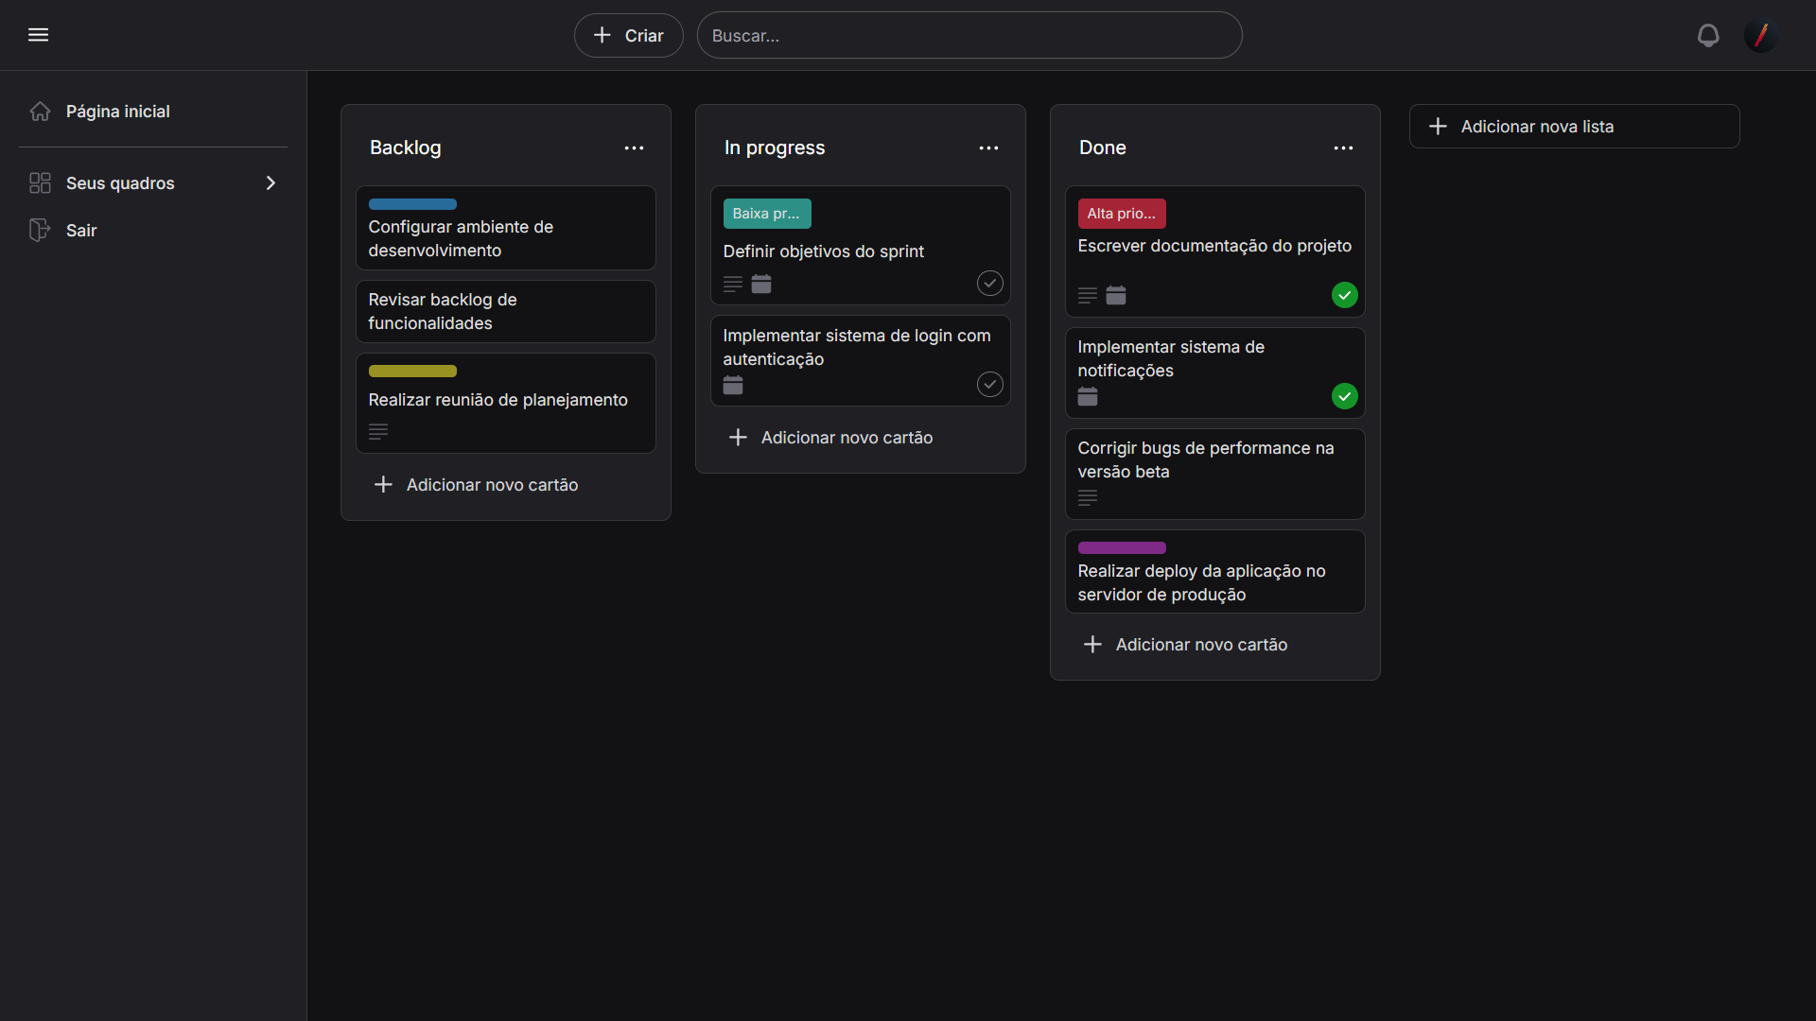Viewport: 1816px width, 1021px height.
Task: Click the blue label on Configurar ambiente
Action: pos(412,204)
